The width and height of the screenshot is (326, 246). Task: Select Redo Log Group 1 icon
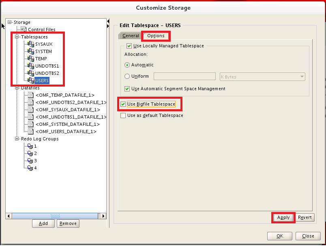pos(30,146)
